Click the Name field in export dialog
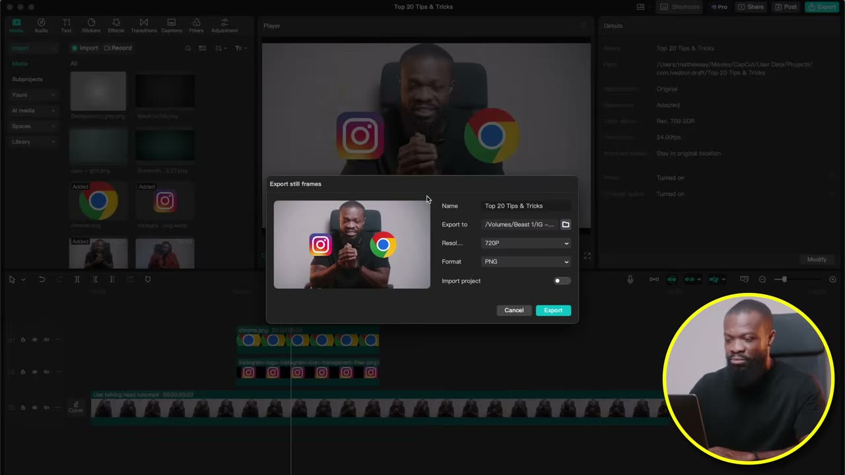Screen dimensions: 845x475 point(527,206)
